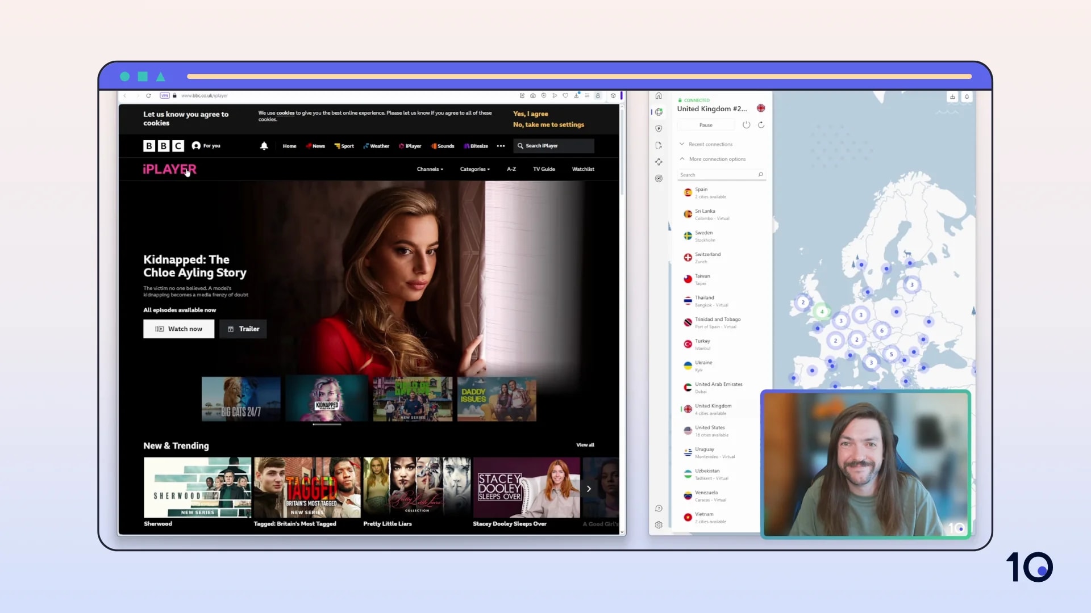This screenshot has height=613, width=1091.
Task: Open the BBC More menu dots
Action: (501, 146)
